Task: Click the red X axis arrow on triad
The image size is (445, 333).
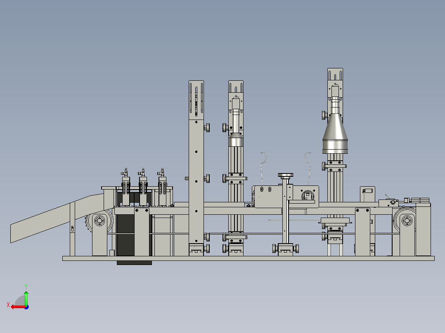Action: 18,307
